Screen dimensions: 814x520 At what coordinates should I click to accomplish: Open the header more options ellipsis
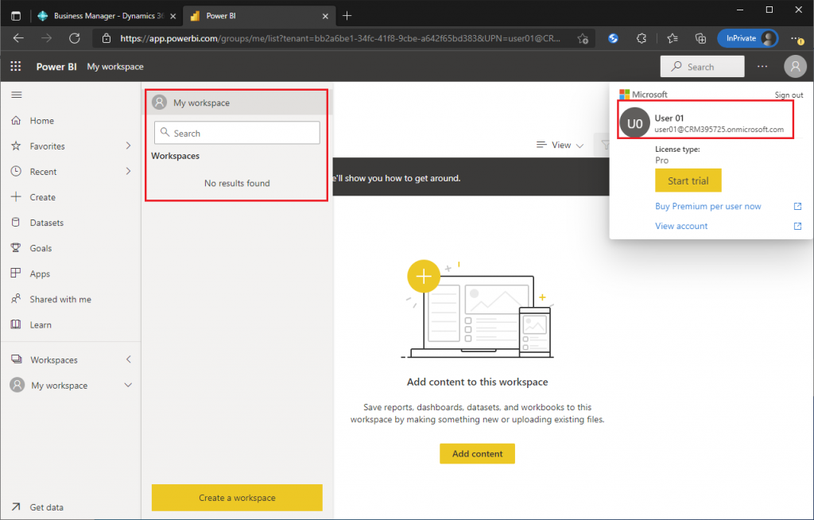click(762, 67)
